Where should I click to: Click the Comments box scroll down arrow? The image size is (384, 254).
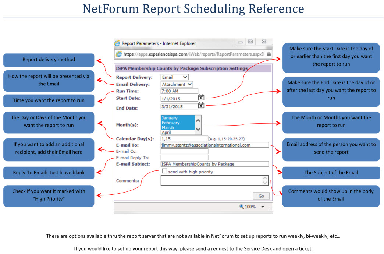[x=265, y=183]
